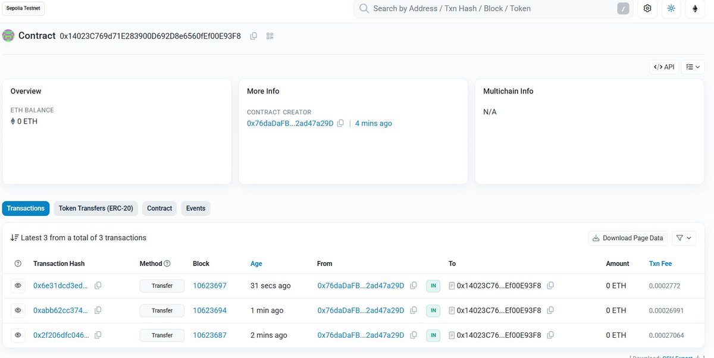Copy From address in block 10623697 row

pos(414,285)
